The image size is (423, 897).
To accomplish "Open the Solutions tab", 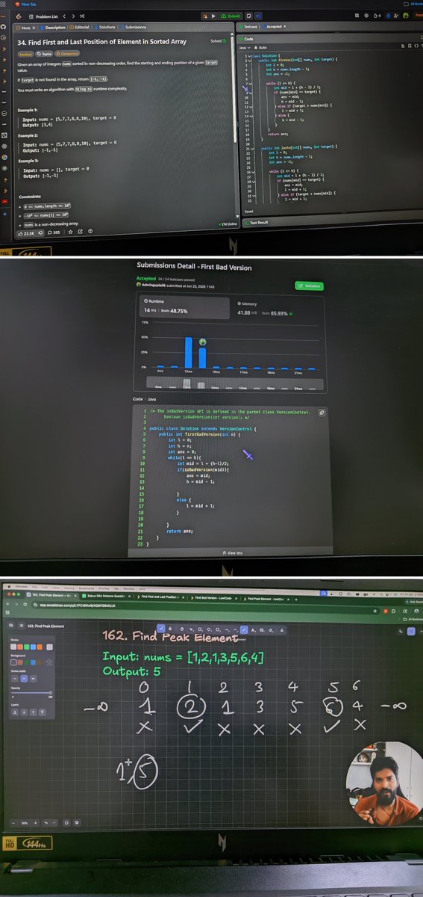I will 106,27.
